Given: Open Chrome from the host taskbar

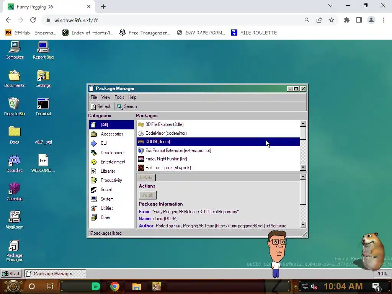Looking at the screenshot, I should [115, 286].
